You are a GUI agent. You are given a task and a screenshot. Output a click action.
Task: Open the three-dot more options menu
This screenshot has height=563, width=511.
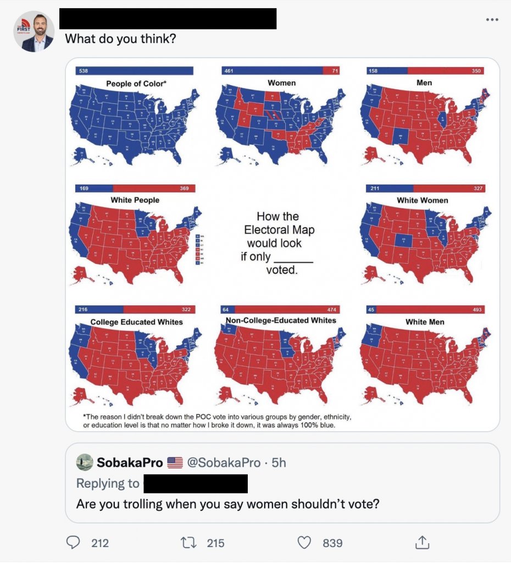(x=492, y=19)
